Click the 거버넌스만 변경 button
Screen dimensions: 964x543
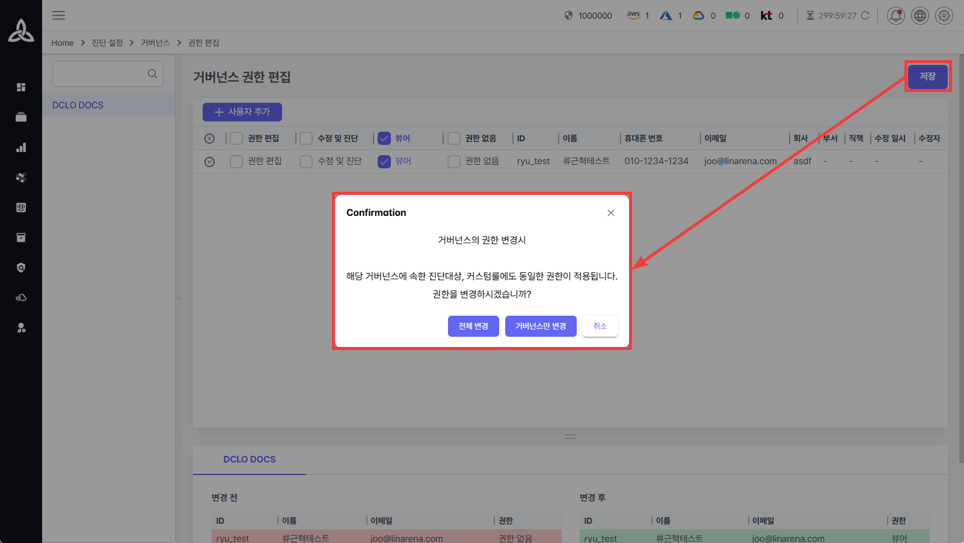coord(541,326)
